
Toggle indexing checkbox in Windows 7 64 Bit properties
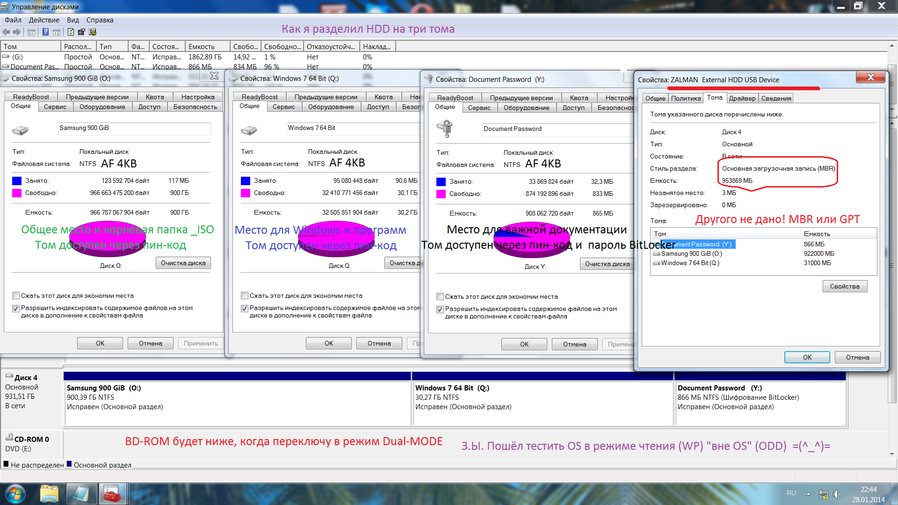244,309
